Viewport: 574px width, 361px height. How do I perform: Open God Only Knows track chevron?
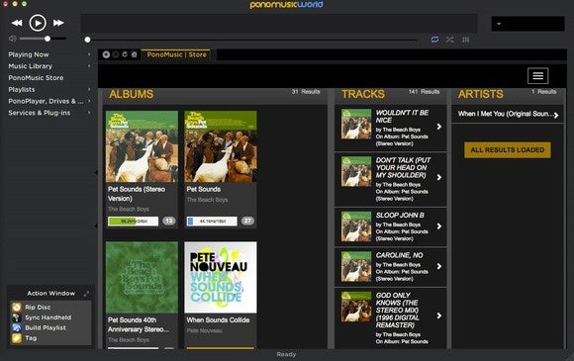coord(439,316)
